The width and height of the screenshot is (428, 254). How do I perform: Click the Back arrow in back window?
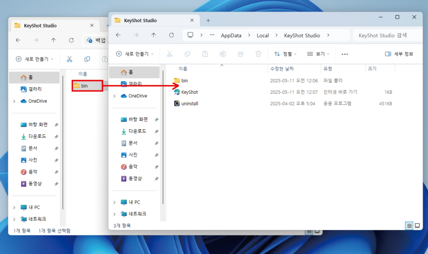click(x=18, y=40)
